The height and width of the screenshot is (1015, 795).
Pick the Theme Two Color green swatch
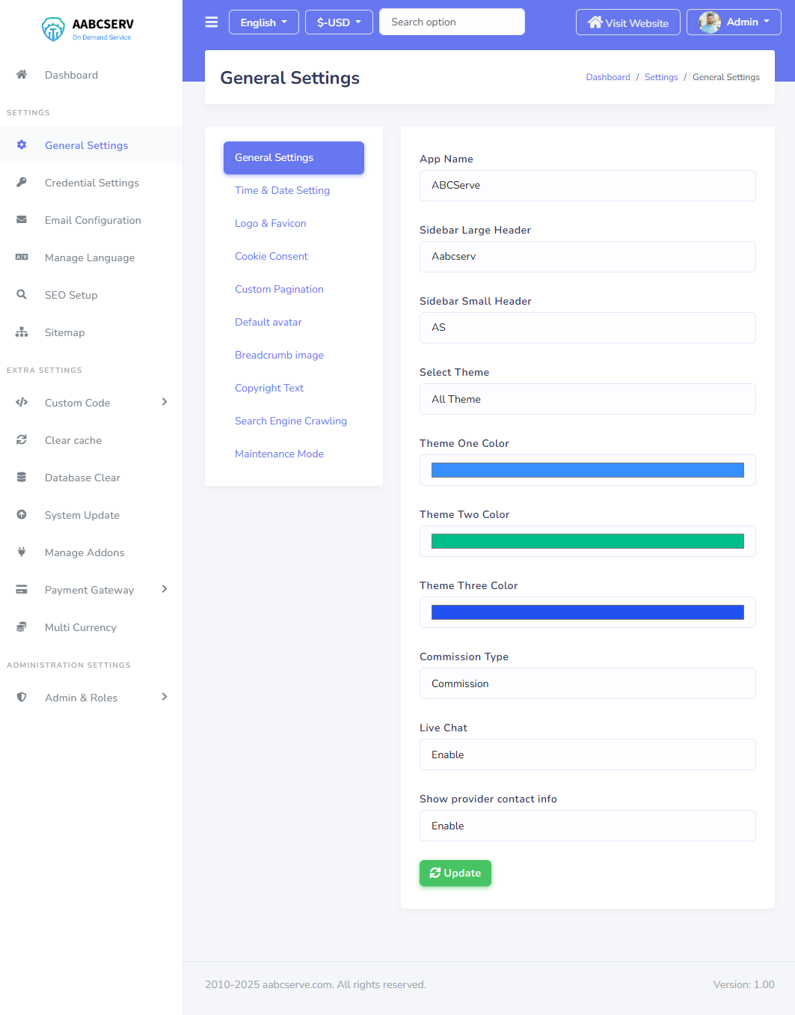click(588, 541)
